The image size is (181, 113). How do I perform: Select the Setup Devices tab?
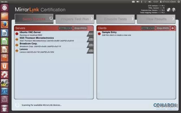(x=34, y=18)
